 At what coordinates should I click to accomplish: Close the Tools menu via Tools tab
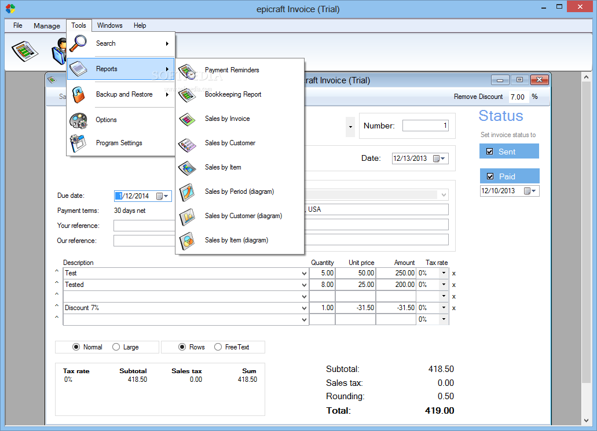point(79,25)
